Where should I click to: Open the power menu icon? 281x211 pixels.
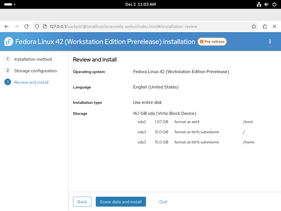274,4
